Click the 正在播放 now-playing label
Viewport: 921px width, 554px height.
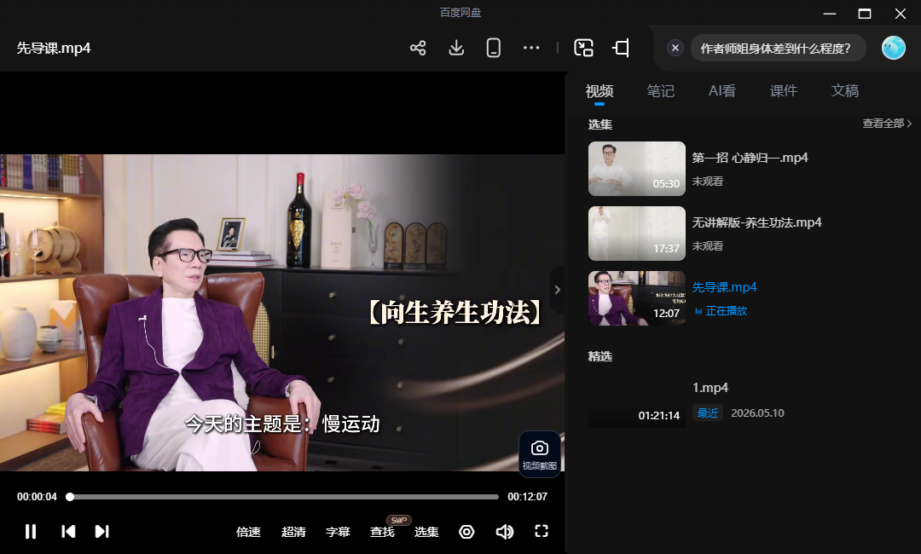point(726,311)
